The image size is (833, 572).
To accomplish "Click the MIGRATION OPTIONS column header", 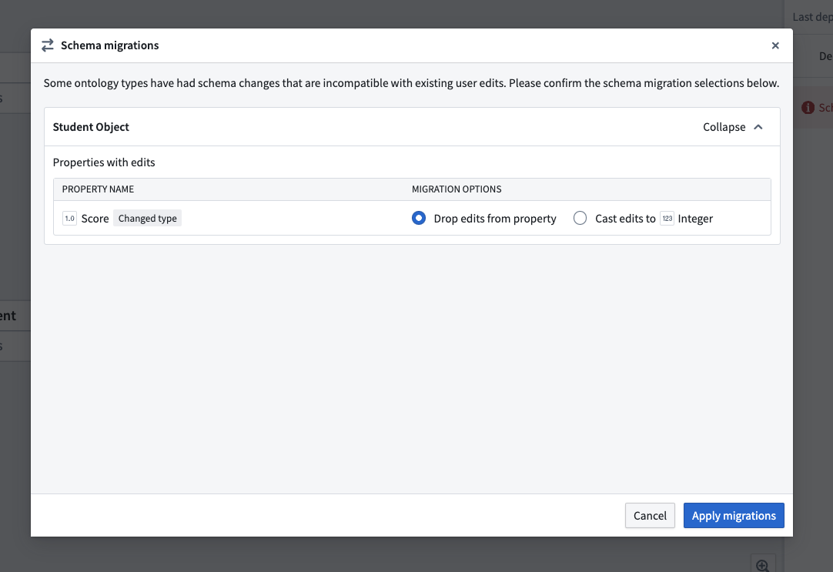I will pos(457,189).
